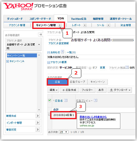This screenshot has width=137, height=141.
Task: Toggle the select-all checkbox in table header
Action: click(50, 100)
